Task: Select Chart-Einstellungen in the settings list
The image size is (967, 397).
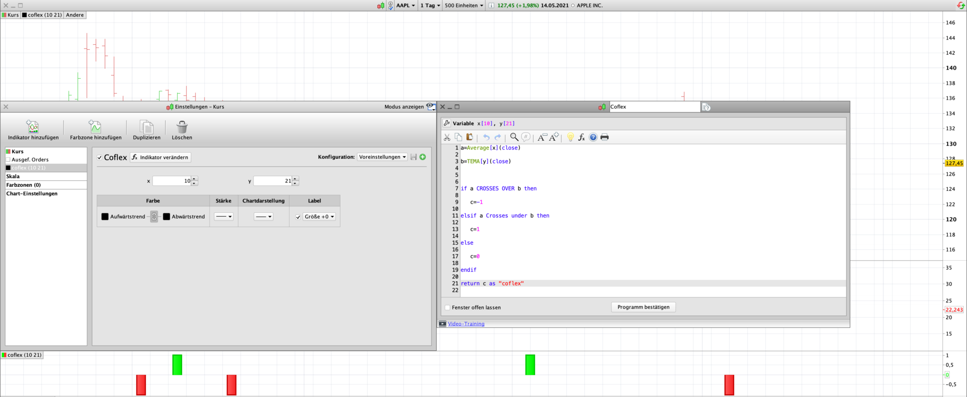Action: (32, 194)
